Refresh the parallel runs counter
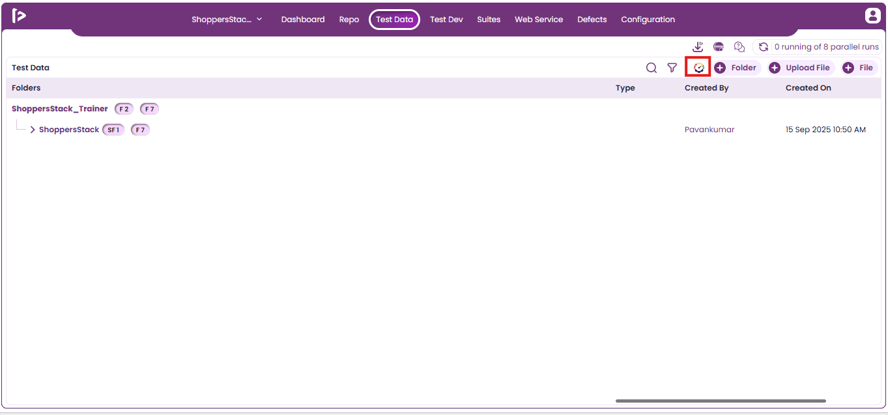Screen dimensions: 888x415 (764, 47)
